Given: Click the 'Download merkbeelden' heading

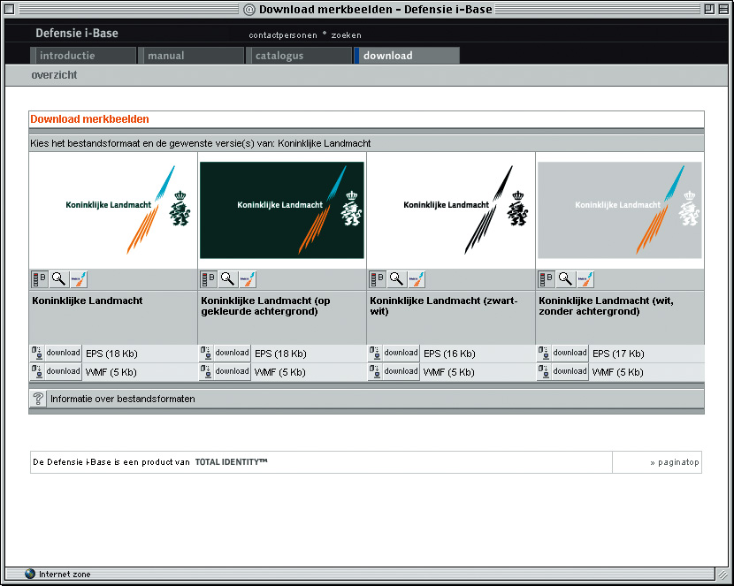Looking at the screenshot, I should (x=89, y=119).
